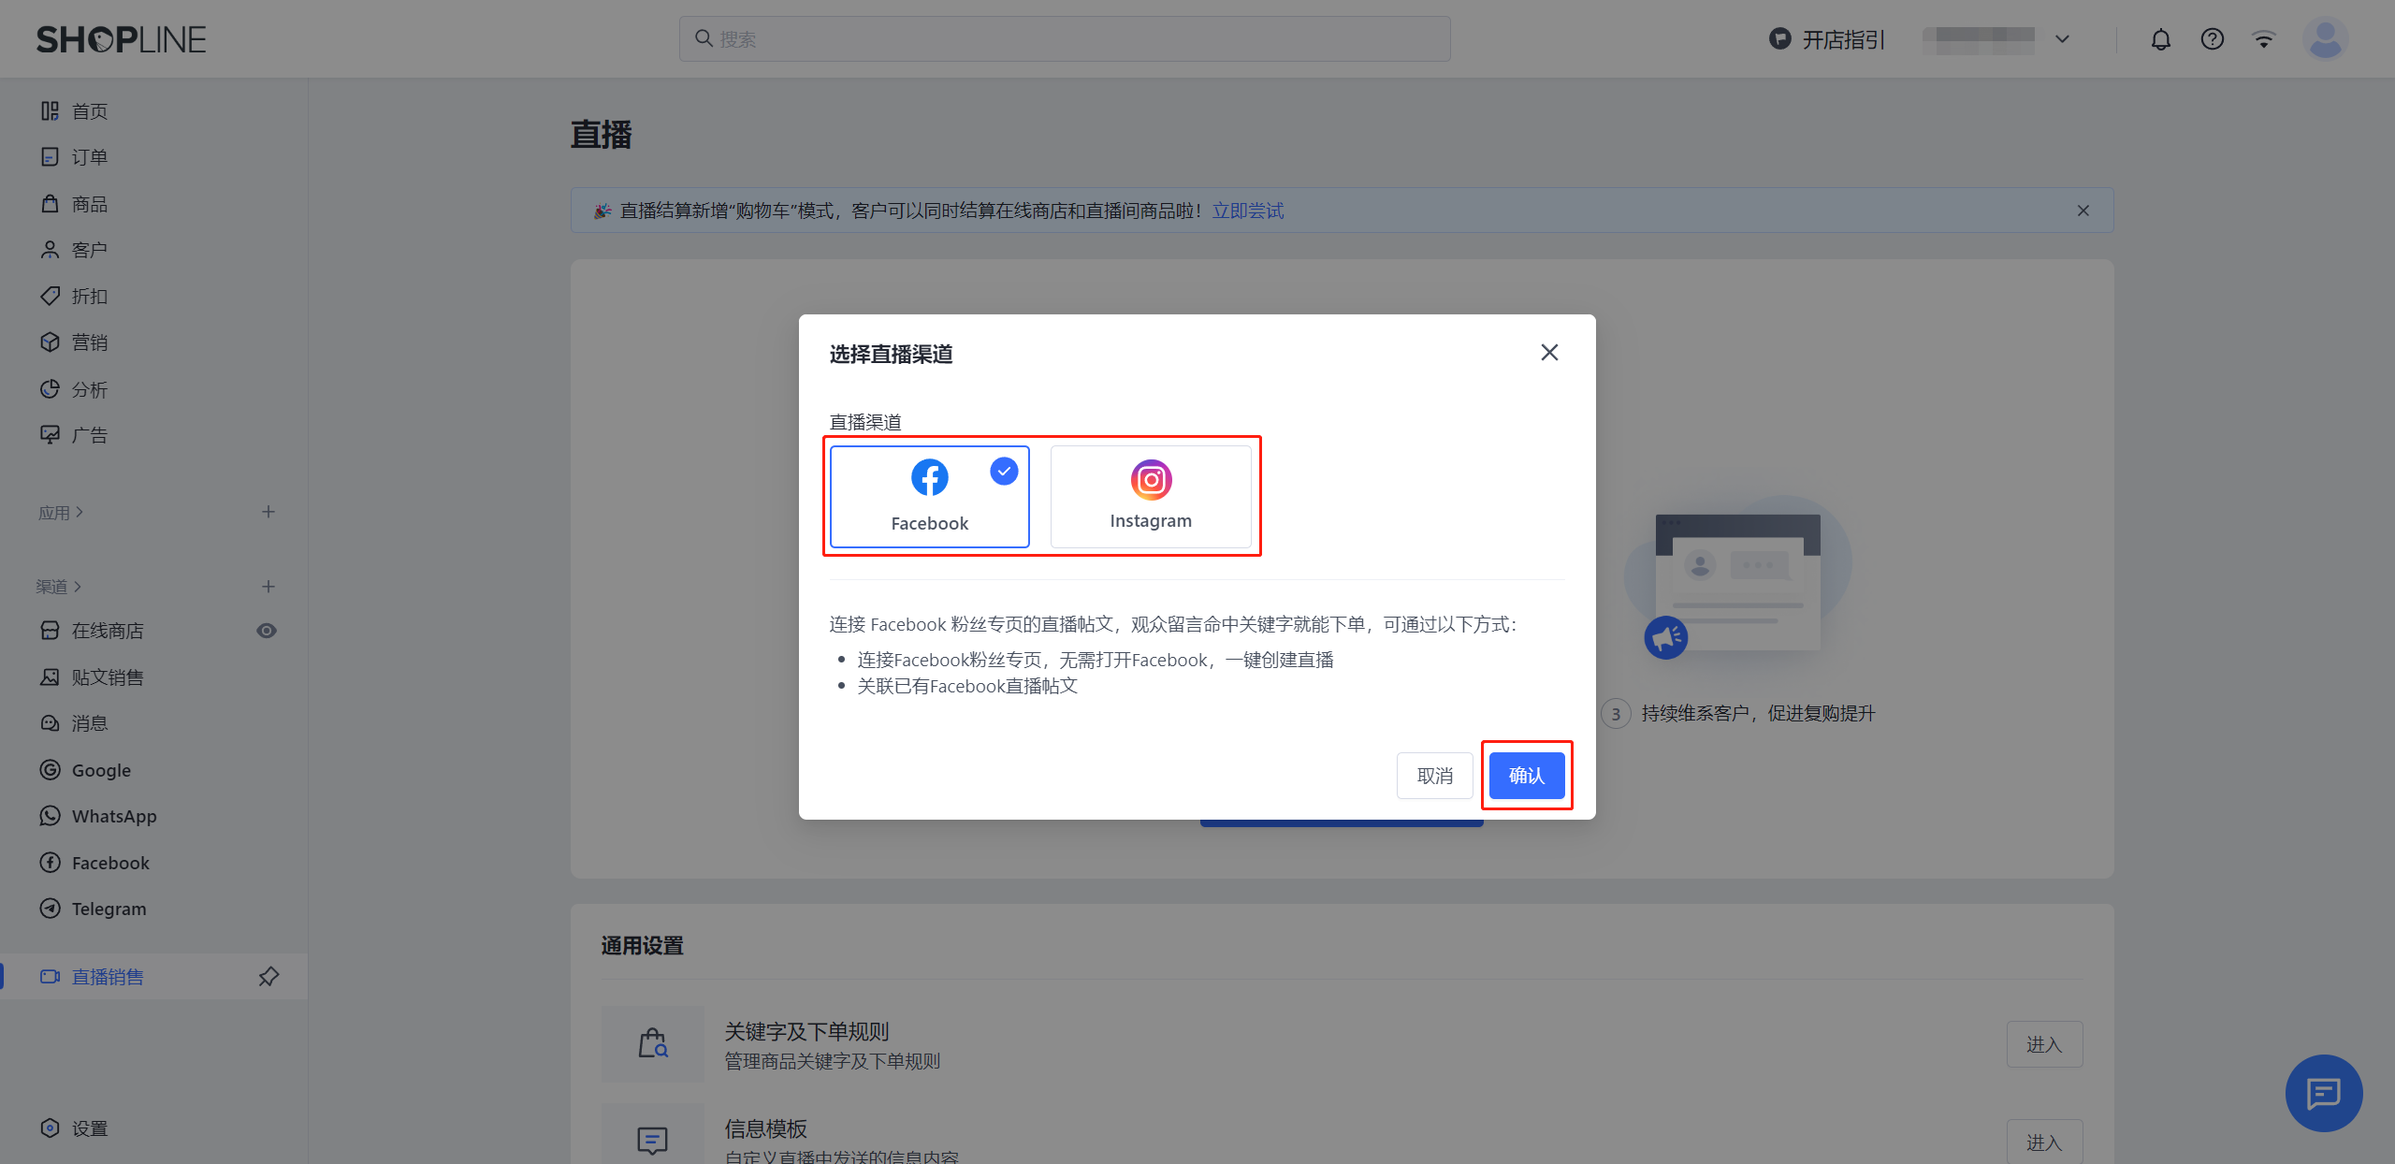
Task: Open the 直播销售 live selling camera icon
Action: [x=50, y=977]
